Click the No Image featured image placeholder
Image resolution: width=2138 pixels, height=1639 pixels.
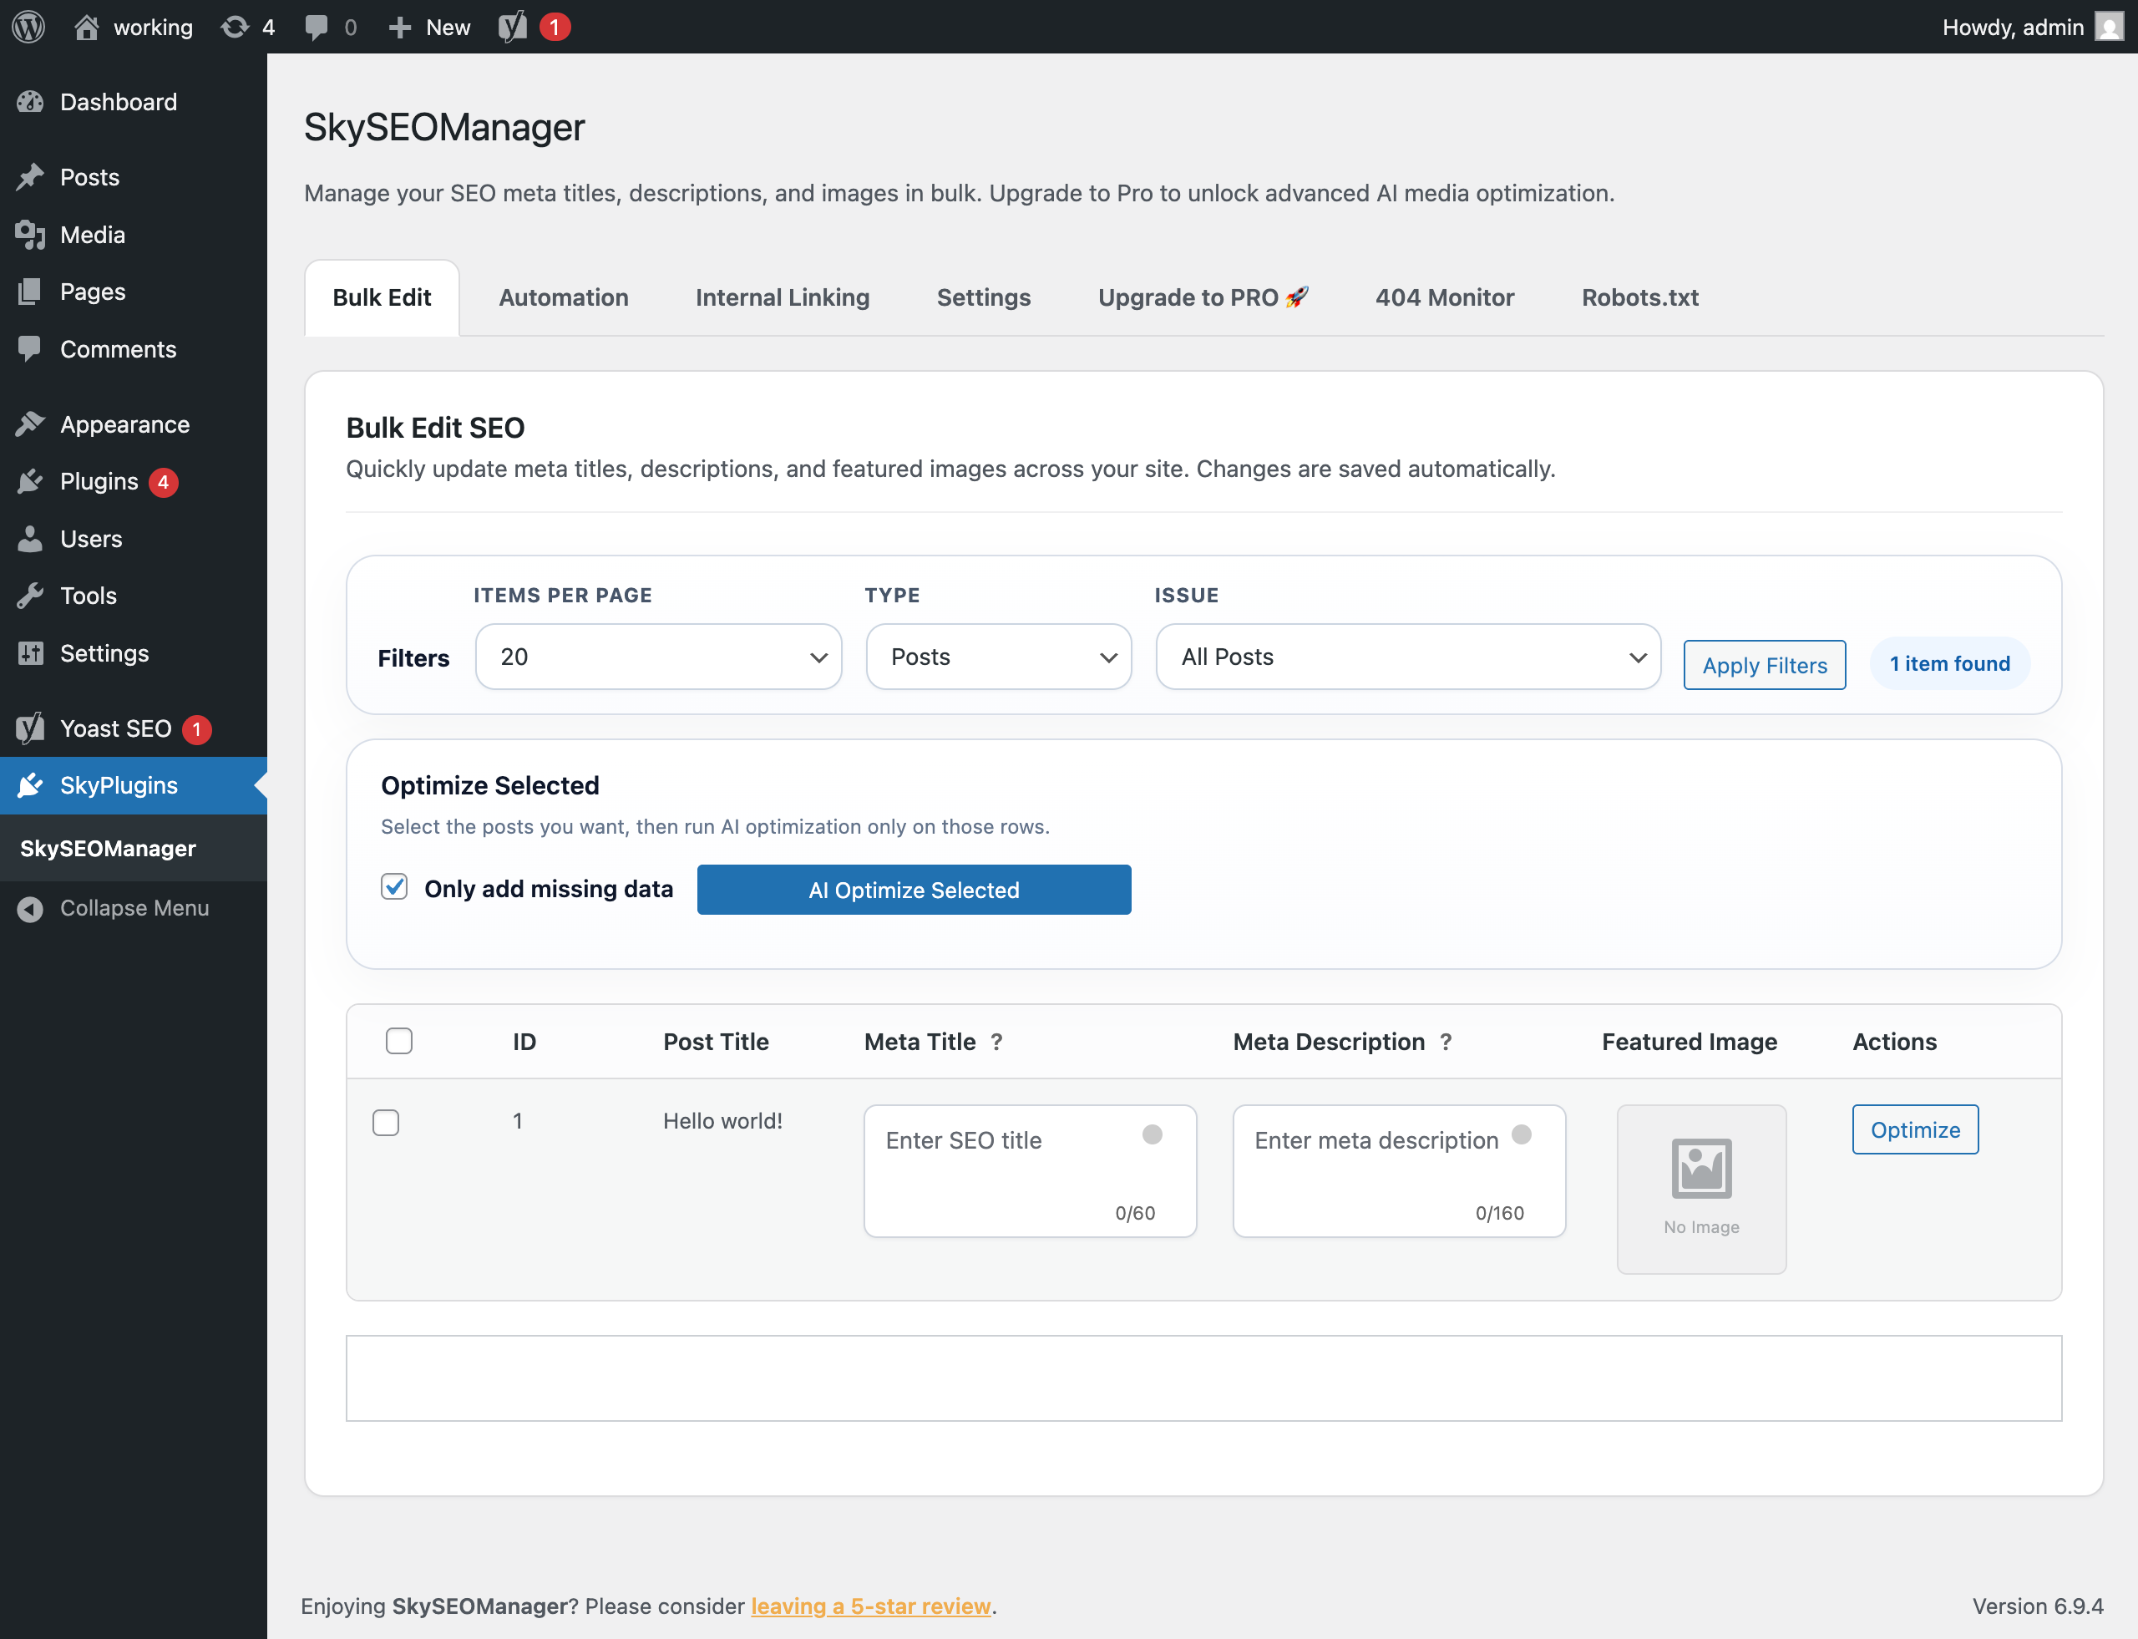1701,1188
